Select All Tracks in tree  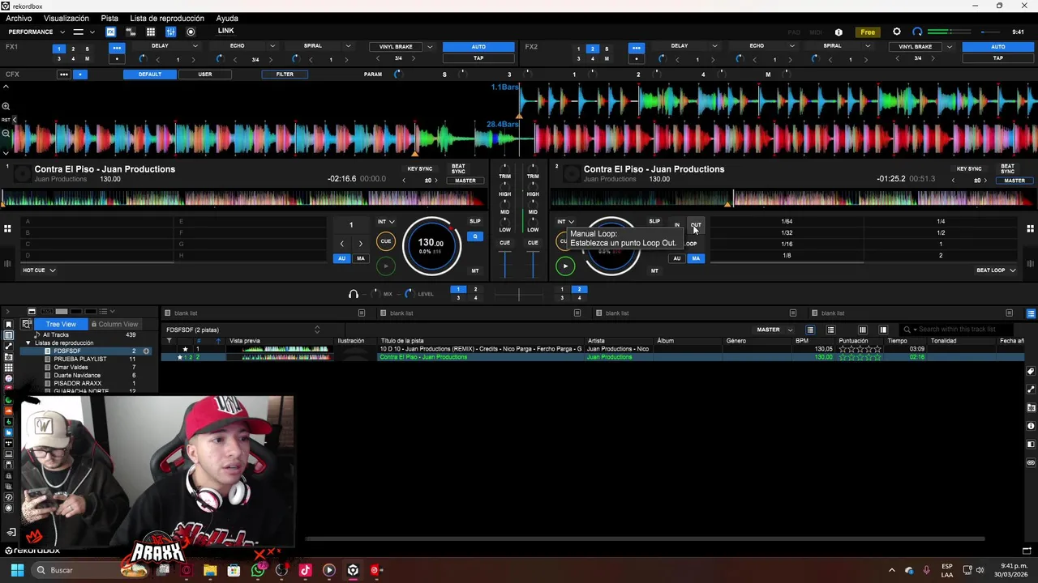[x=56, y=335]
